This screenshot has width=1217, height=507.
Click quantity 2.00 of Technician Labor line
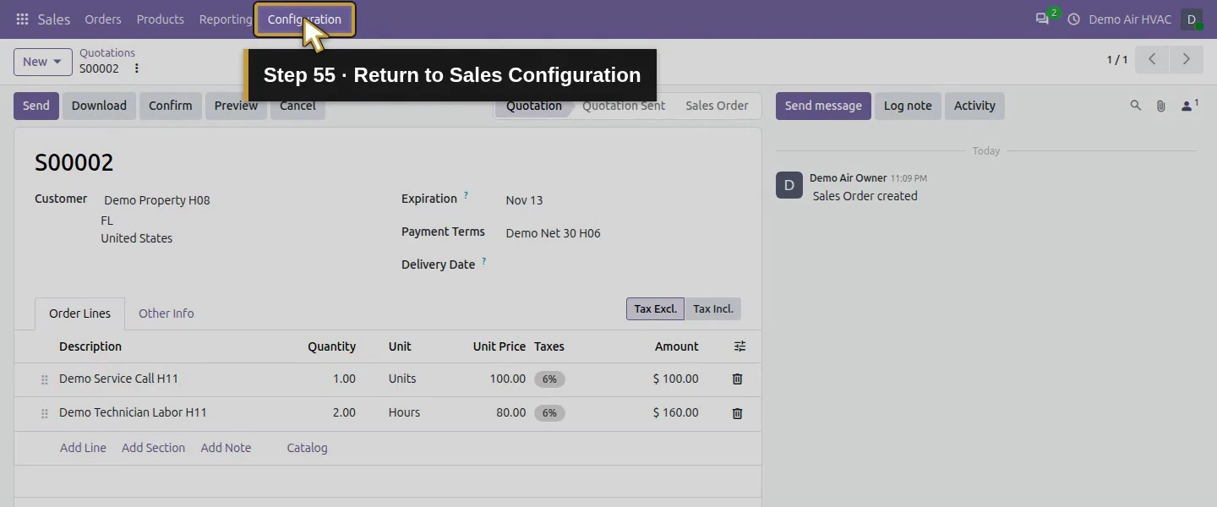coord(344,412)
